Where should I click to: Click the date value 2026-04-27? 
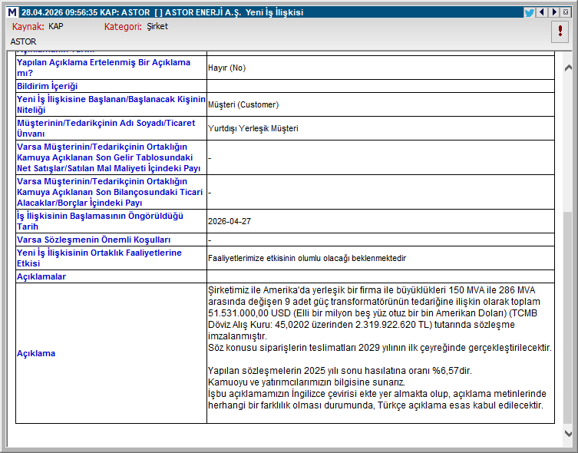tap(229, 221)
